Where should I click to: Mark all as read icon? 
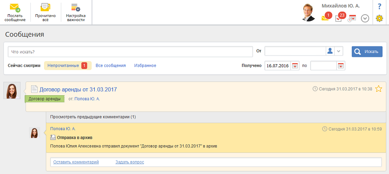tap(45, 8)
